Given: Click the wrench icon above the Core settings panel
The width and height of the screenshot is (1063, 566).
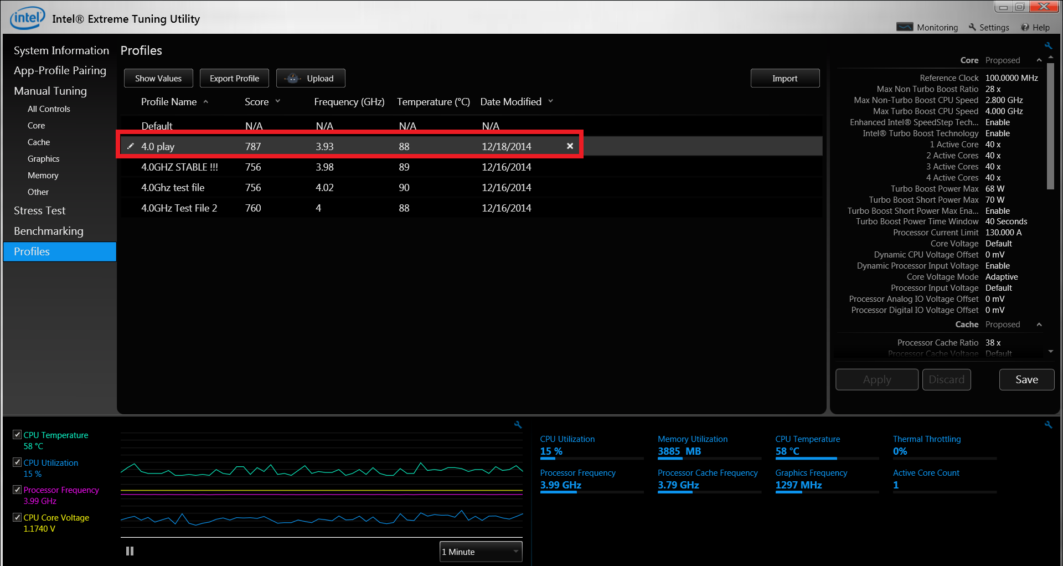Looking at the screenshot, I should click(x=1048, y=46).
